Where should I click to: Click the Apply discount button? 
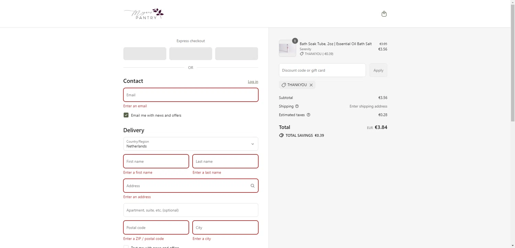378,70
